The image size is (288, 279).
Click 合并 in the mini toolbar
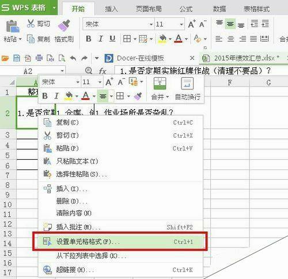coord(160,89)
